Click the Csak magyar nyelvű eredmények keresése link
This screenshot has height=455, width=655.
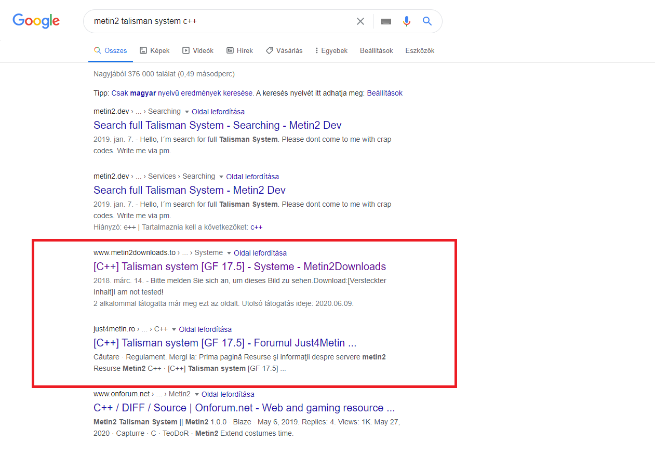pos(182,93)
